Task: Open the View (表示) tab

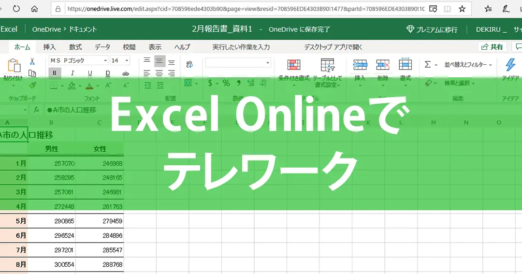Action: click(155, 47)
